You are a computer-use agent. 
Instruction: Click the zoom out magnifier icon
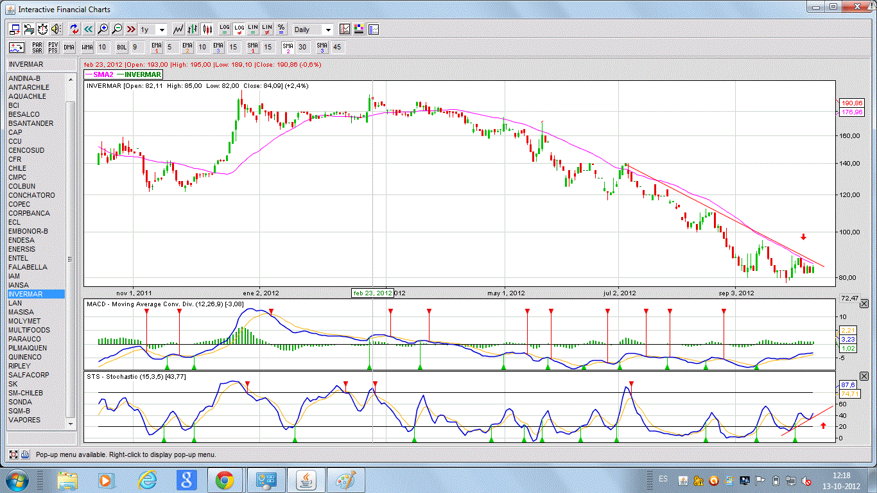click(x=117, y=30)
